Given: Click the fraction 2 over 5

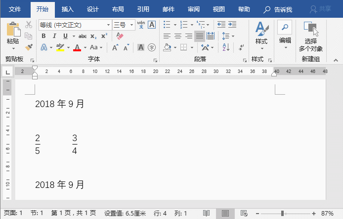Looking at the screenshot, I should [x=38, y=145].
